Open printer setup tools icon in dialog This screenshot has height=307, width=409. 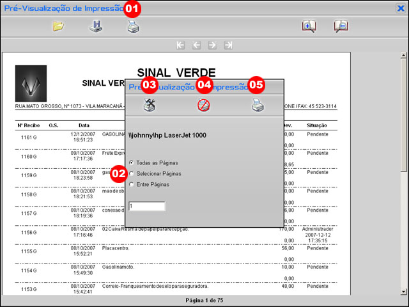[x=149, y=106]
